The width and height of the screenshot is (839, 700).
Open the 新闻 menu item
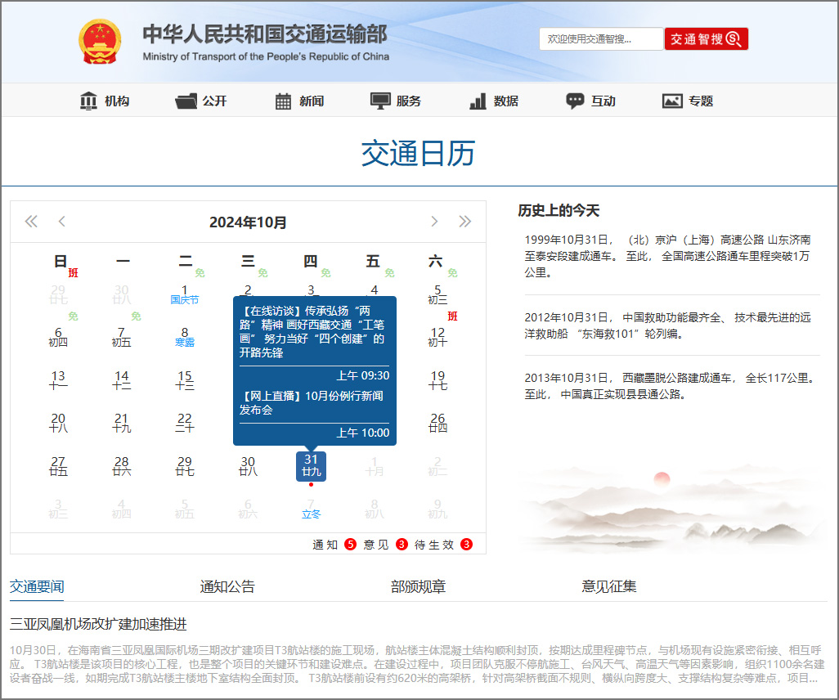click(x=312, y=101)
